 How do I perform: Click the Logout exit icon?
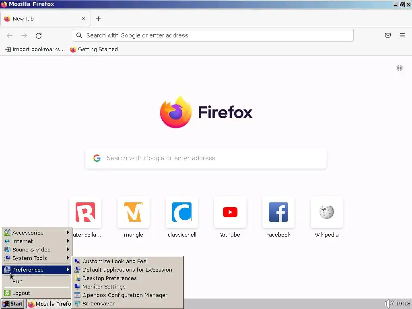(x=7, y=293)
